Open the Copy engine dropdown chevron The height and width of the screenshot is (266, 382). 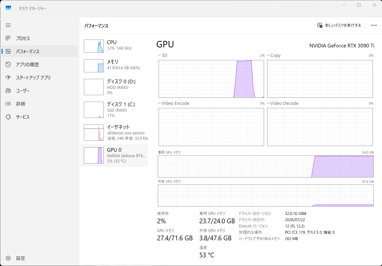tap(268, 55)
